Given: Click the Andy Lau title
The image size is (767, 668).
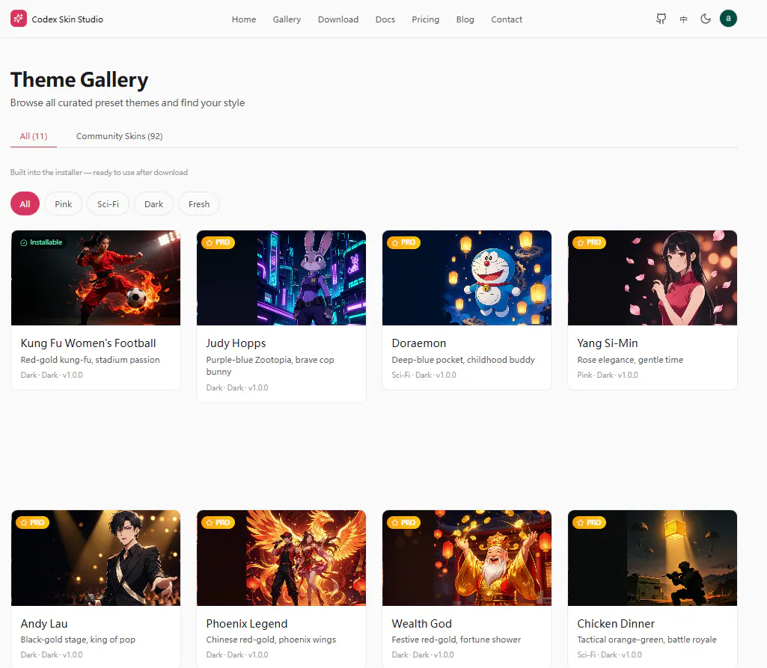Looking at the screenshot, I should 44,624.
